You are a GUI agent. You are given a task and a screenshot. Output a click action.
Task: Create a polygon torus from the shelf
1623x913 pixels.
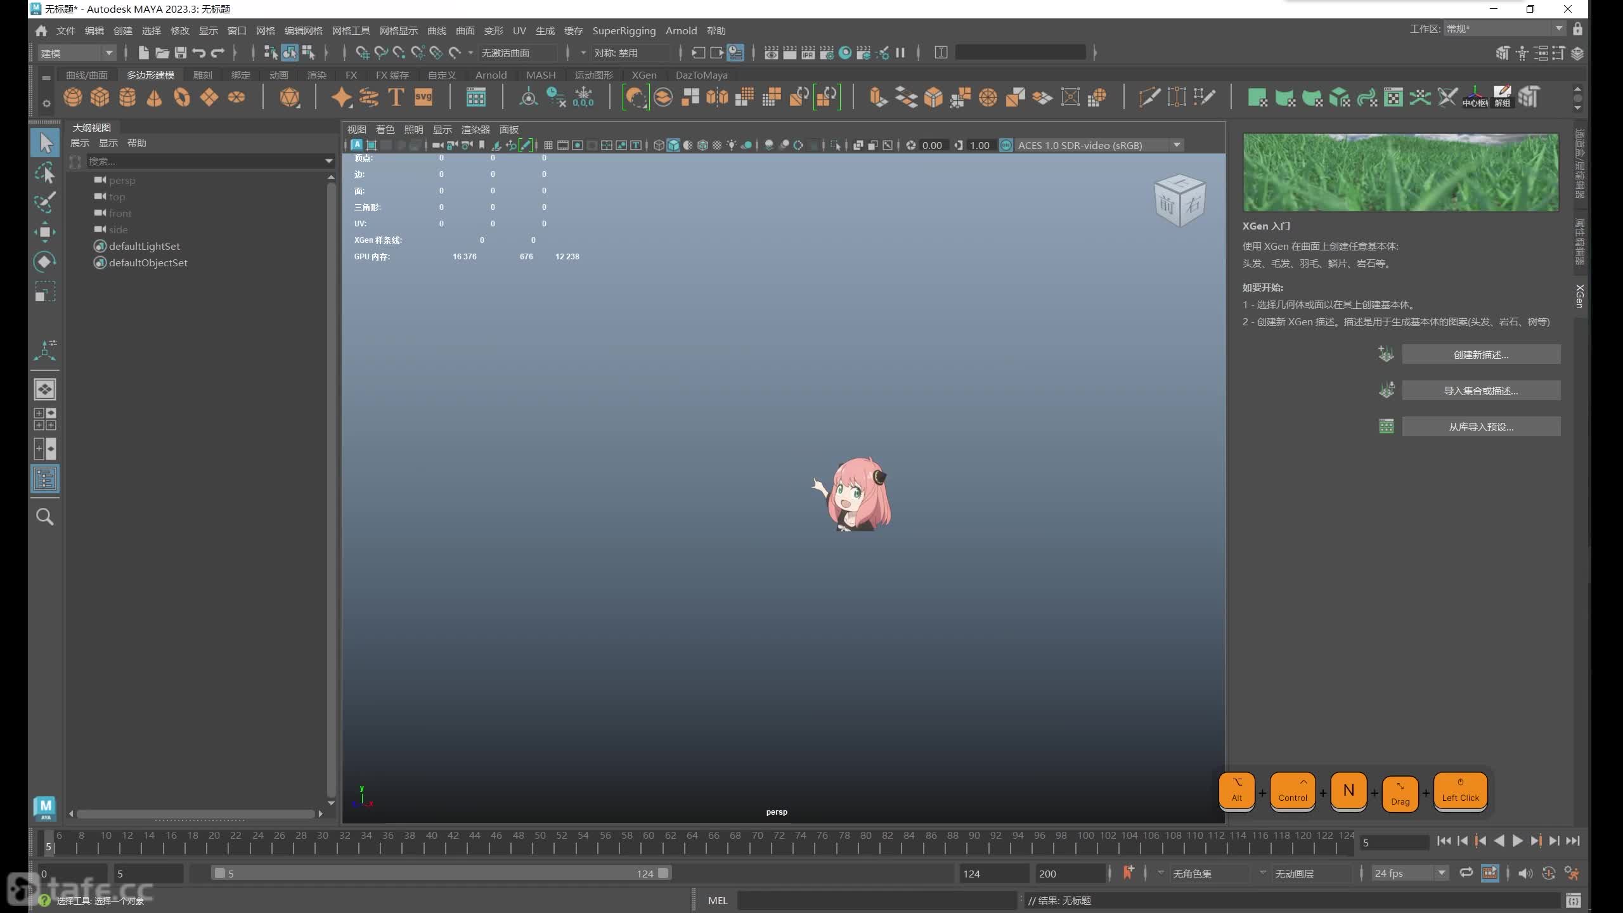(182, 97)
